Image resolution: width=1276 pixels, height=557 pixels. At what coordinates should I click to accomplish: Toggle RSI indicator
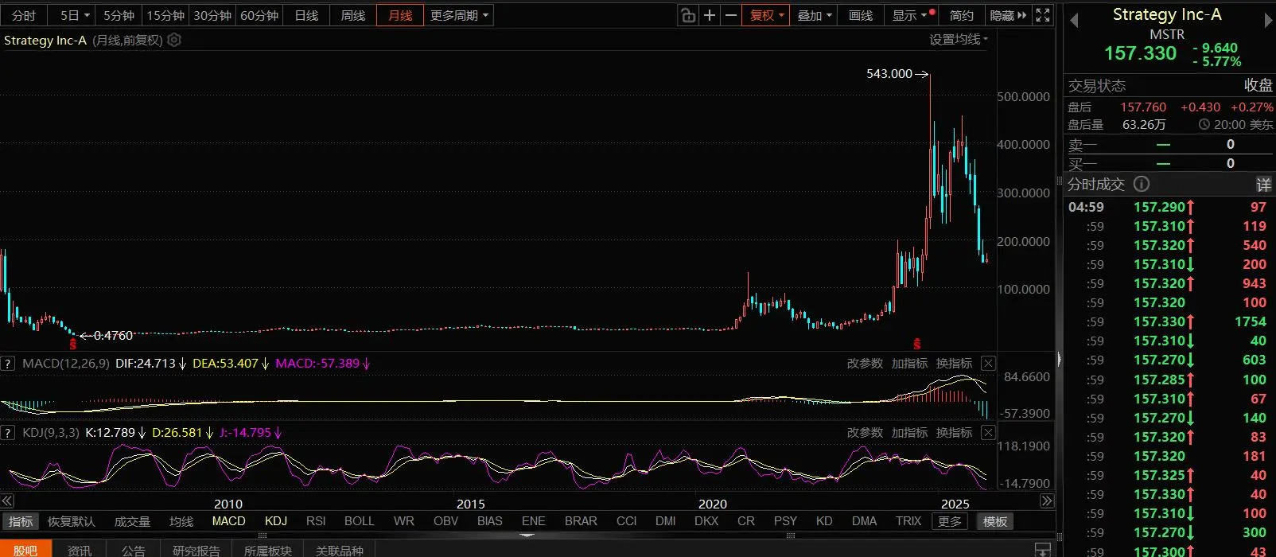coord(316,521)
